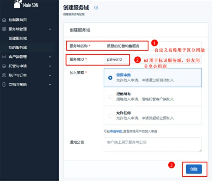Viewport: 213px width, 182px height.
Task: Click the blue 创建 button
Action: 194,169
